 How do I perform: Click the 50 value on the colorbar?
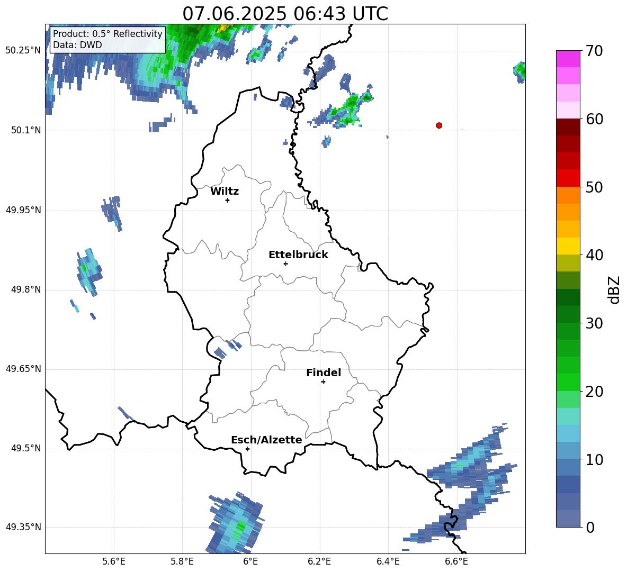[594, 187]
